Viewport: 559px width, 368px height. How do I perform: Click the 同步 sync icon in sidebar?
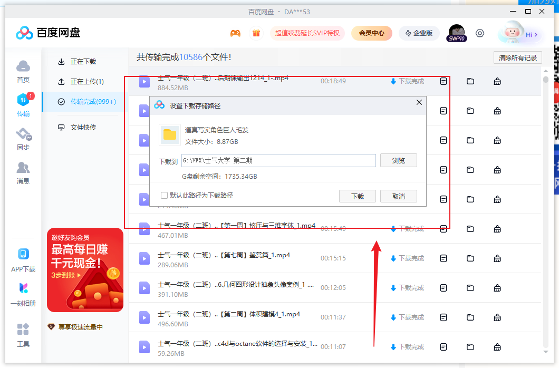[x=23, y=138]
